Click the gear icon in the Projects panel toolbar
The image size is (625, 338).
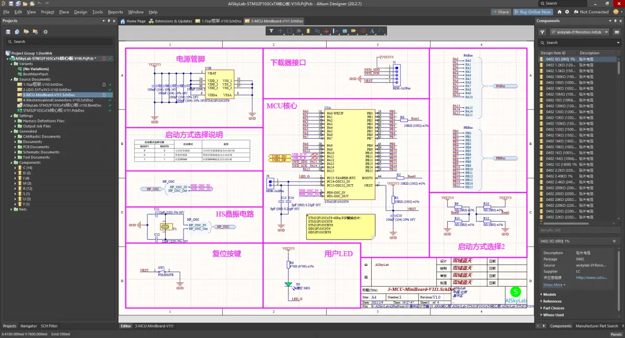(x=46, y=32)
